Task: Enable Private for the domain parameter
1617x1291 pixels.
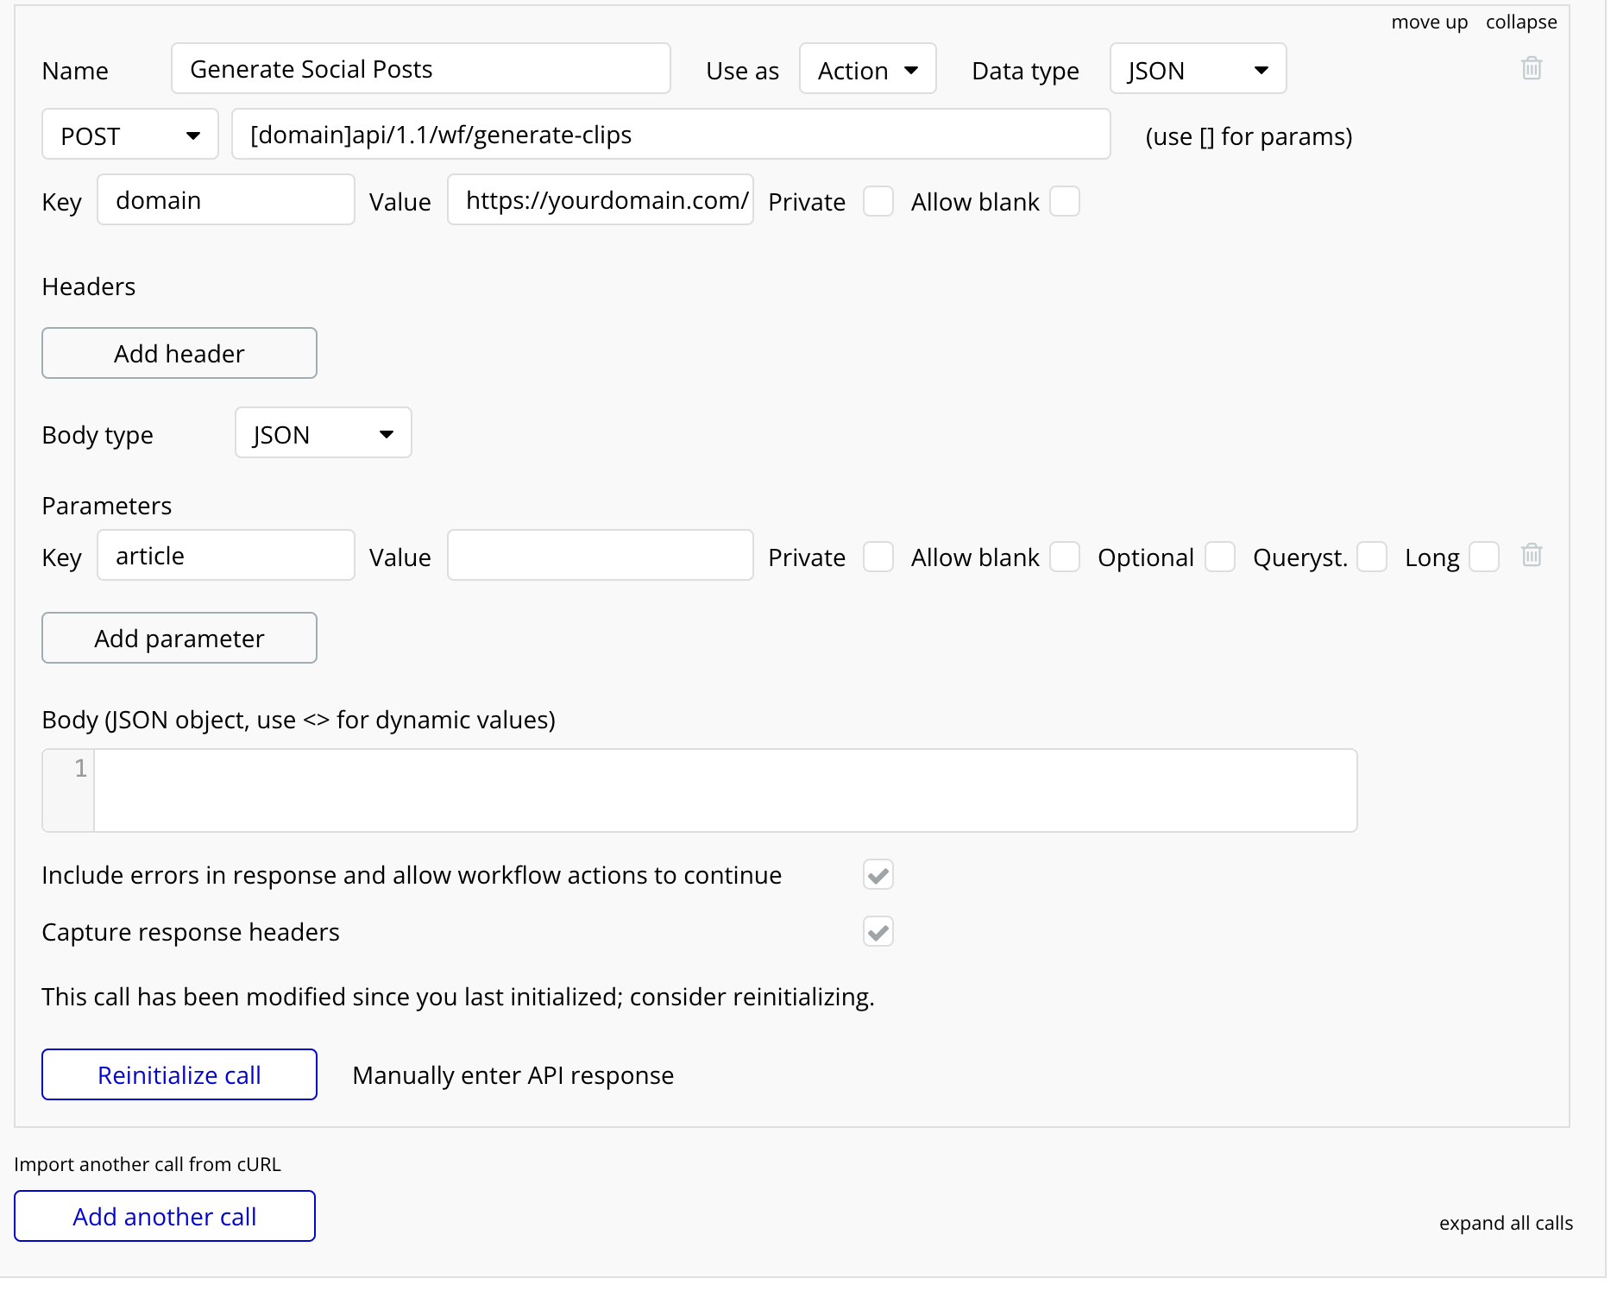Action: (878, 201)
